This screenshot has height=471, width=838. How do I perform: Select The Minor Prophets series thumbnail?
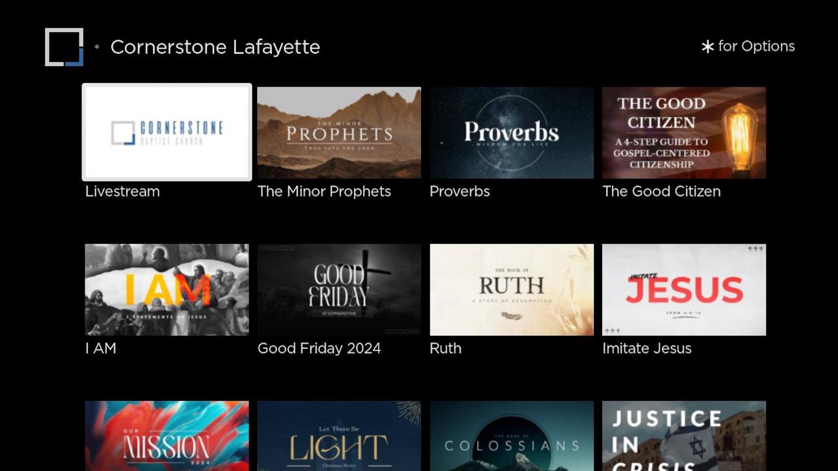[x=339, y=133]
